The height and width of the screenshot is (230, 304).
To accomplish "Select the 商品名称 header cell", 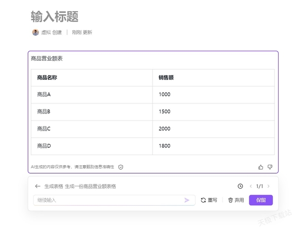I will pos(91,78).
